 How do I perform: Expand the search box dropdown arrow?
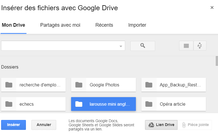pyautogui.click(x=121, y=46)
